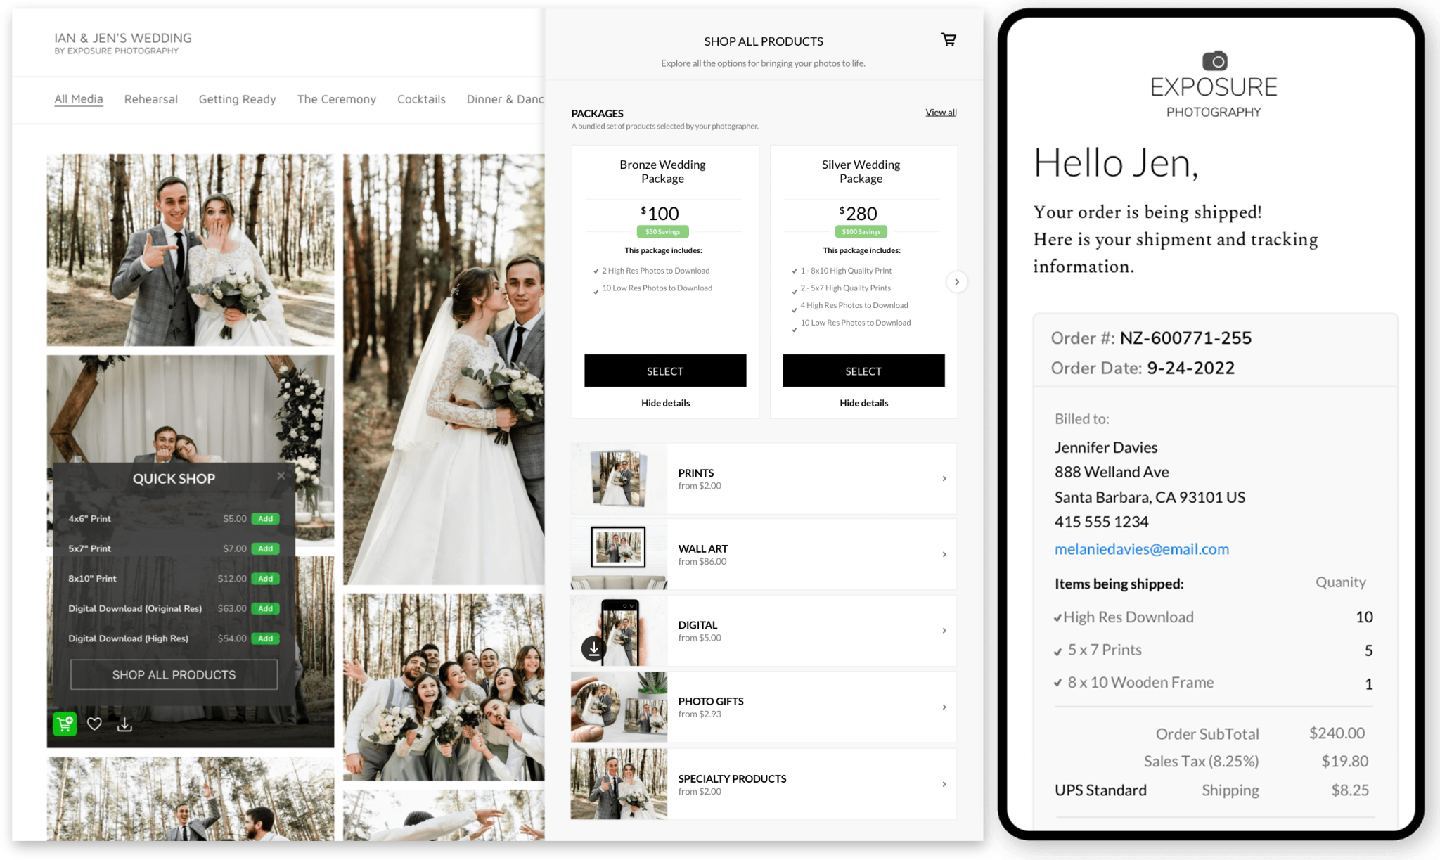Open the shopping cart icon
1440x860 pixels.
[949, 40]
